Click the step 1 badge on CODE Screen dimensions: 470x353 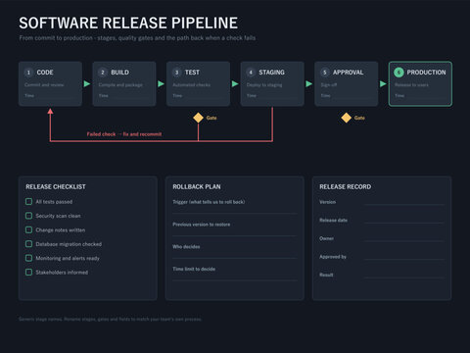(28, 73)
